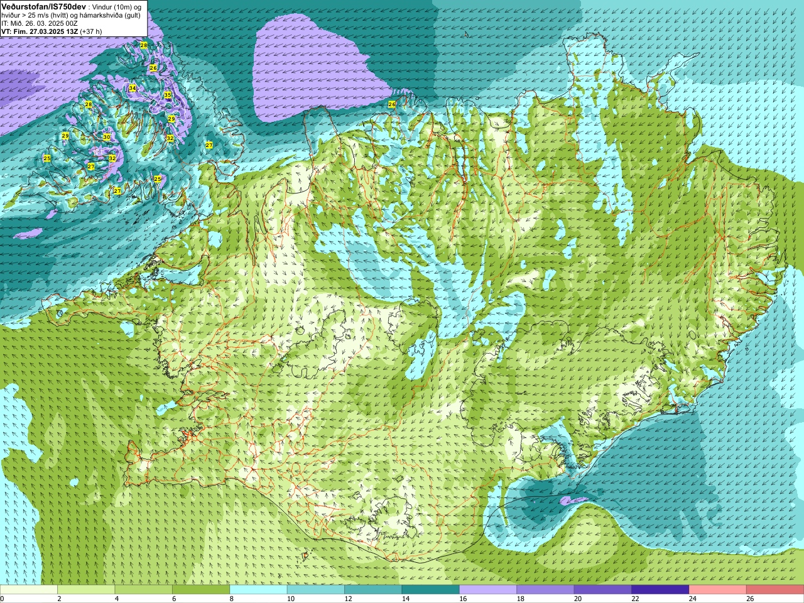The width and height of the screenshot is (804, 603).
Task: Click the legend tick value 4
Action: (116, 599)
